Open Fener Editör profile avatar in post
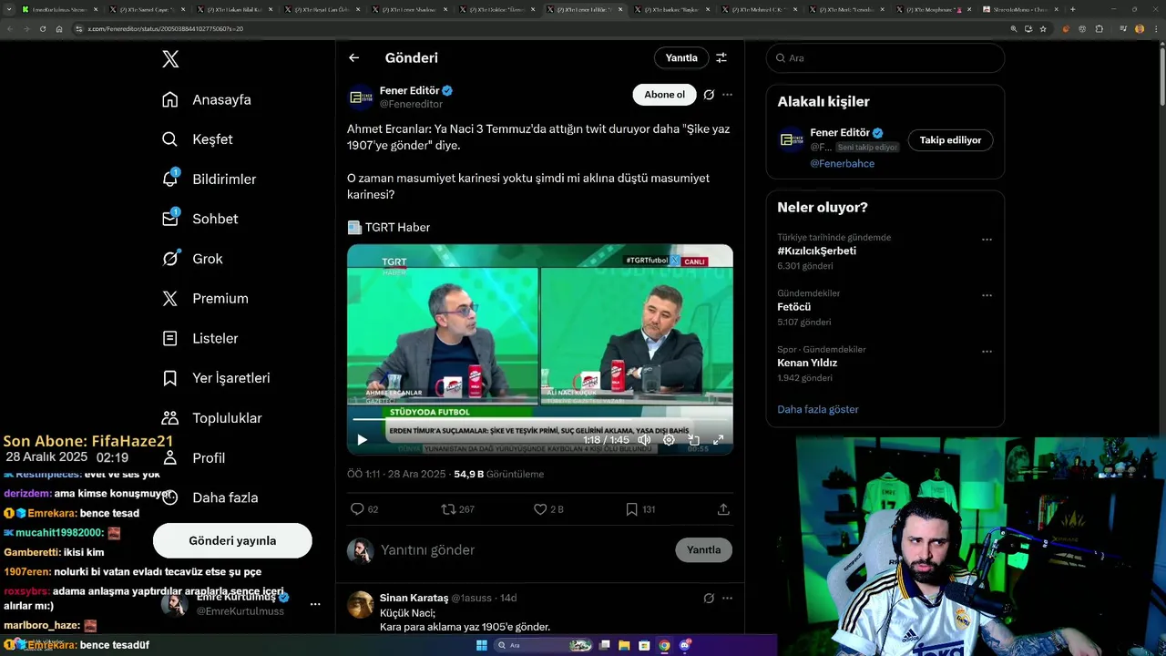Image resolution: width=1166 pixels, height=656 pixels. [x=361, y=97]
